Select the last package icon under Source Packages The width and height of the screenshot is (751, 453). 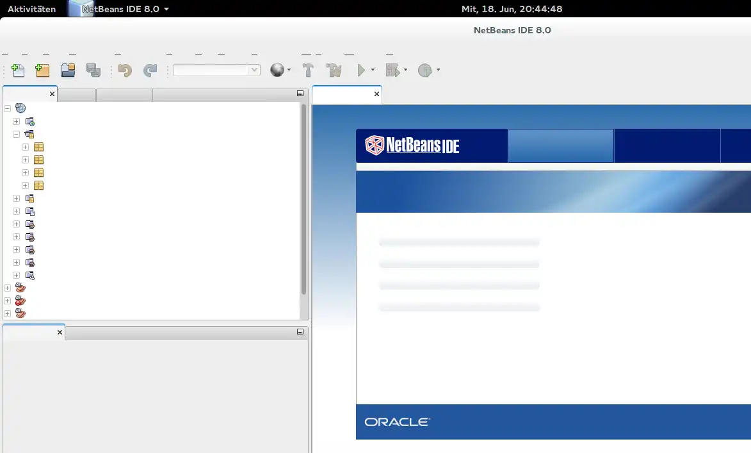tap(39, 186)
